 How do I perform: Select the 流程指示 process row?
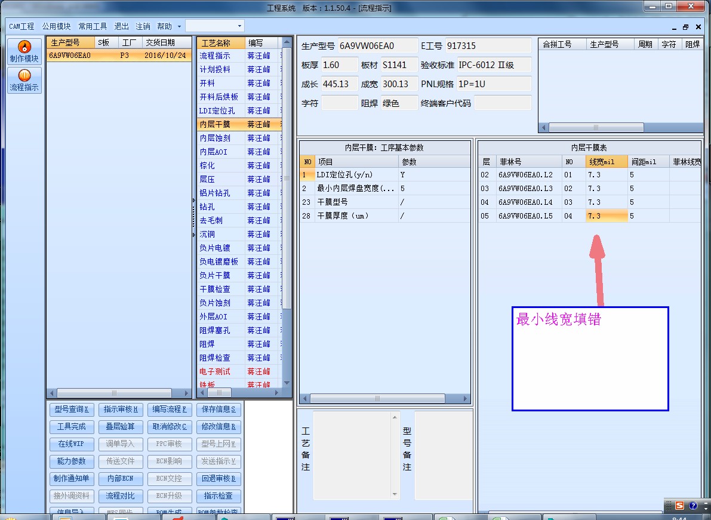tap(239, 56)
